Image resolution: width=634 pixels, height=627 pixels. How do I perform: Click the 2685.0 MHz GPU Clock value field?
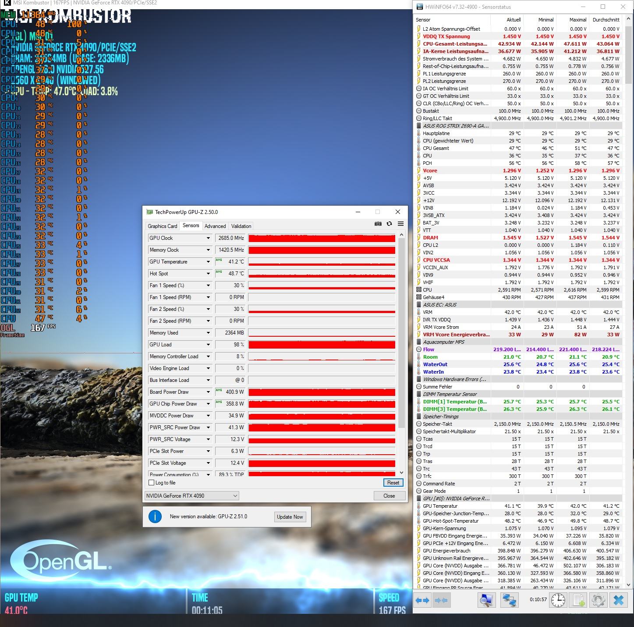pos(230,238)
